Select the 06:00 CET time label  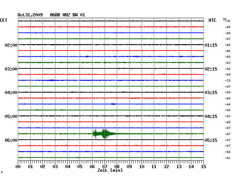(x=11, y=140)
